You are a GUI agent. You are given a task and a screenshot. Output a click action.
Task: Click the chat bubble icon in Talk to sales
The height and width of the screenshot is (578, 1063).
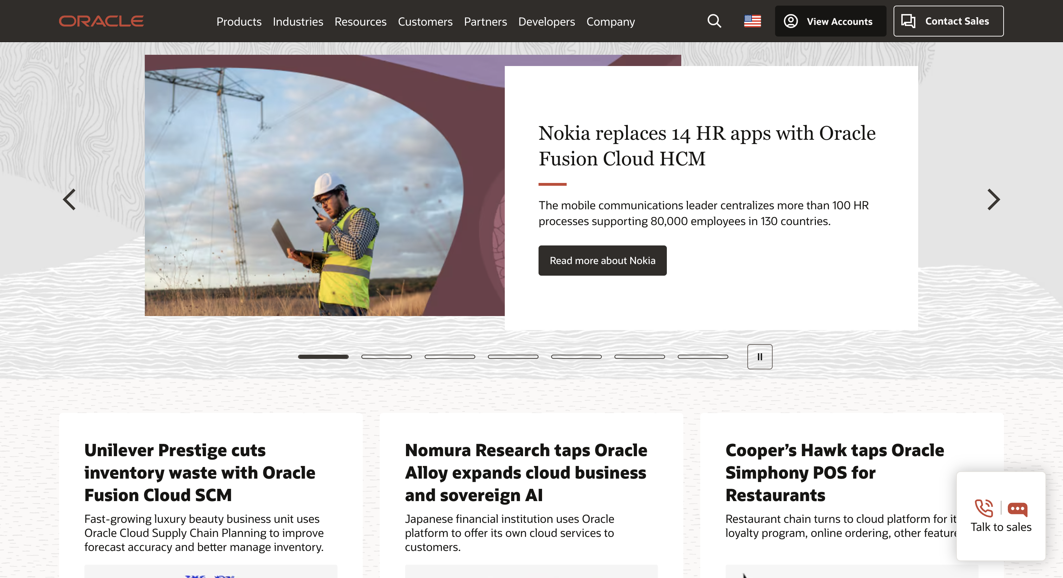click(x=1017, y=509)
